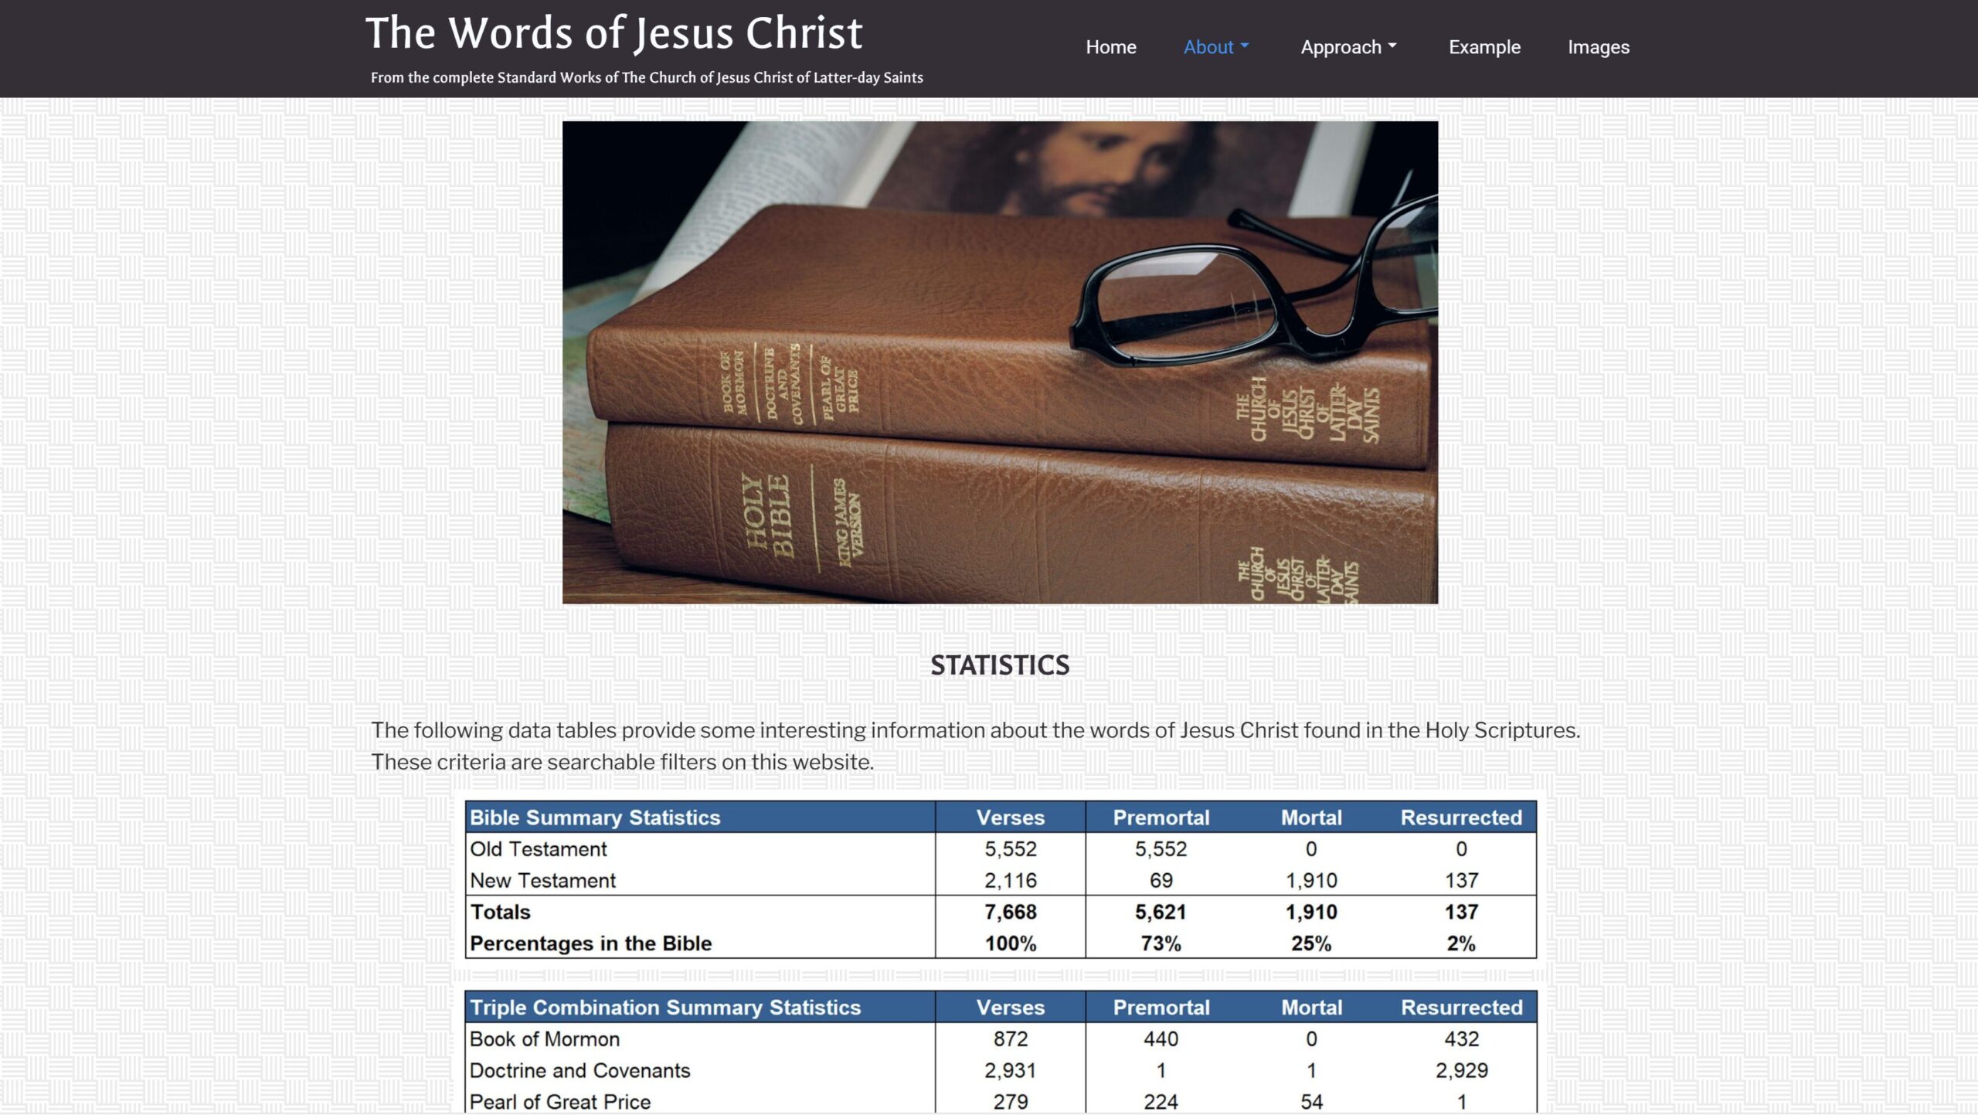1978x1115 pixels.
Task: Click the Bible Totals verses value 7,668
Action: coord(1010,913)
